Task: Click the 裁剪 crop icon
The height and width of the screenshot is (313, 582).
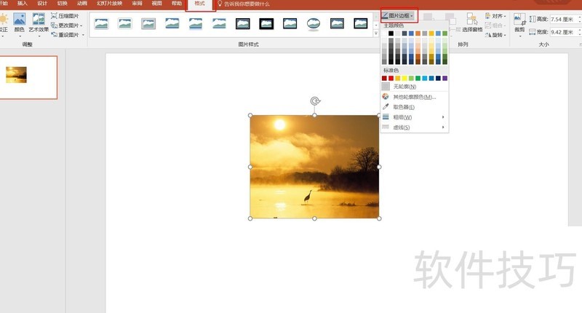Action: pyautogui.click(x=519, y=19)
